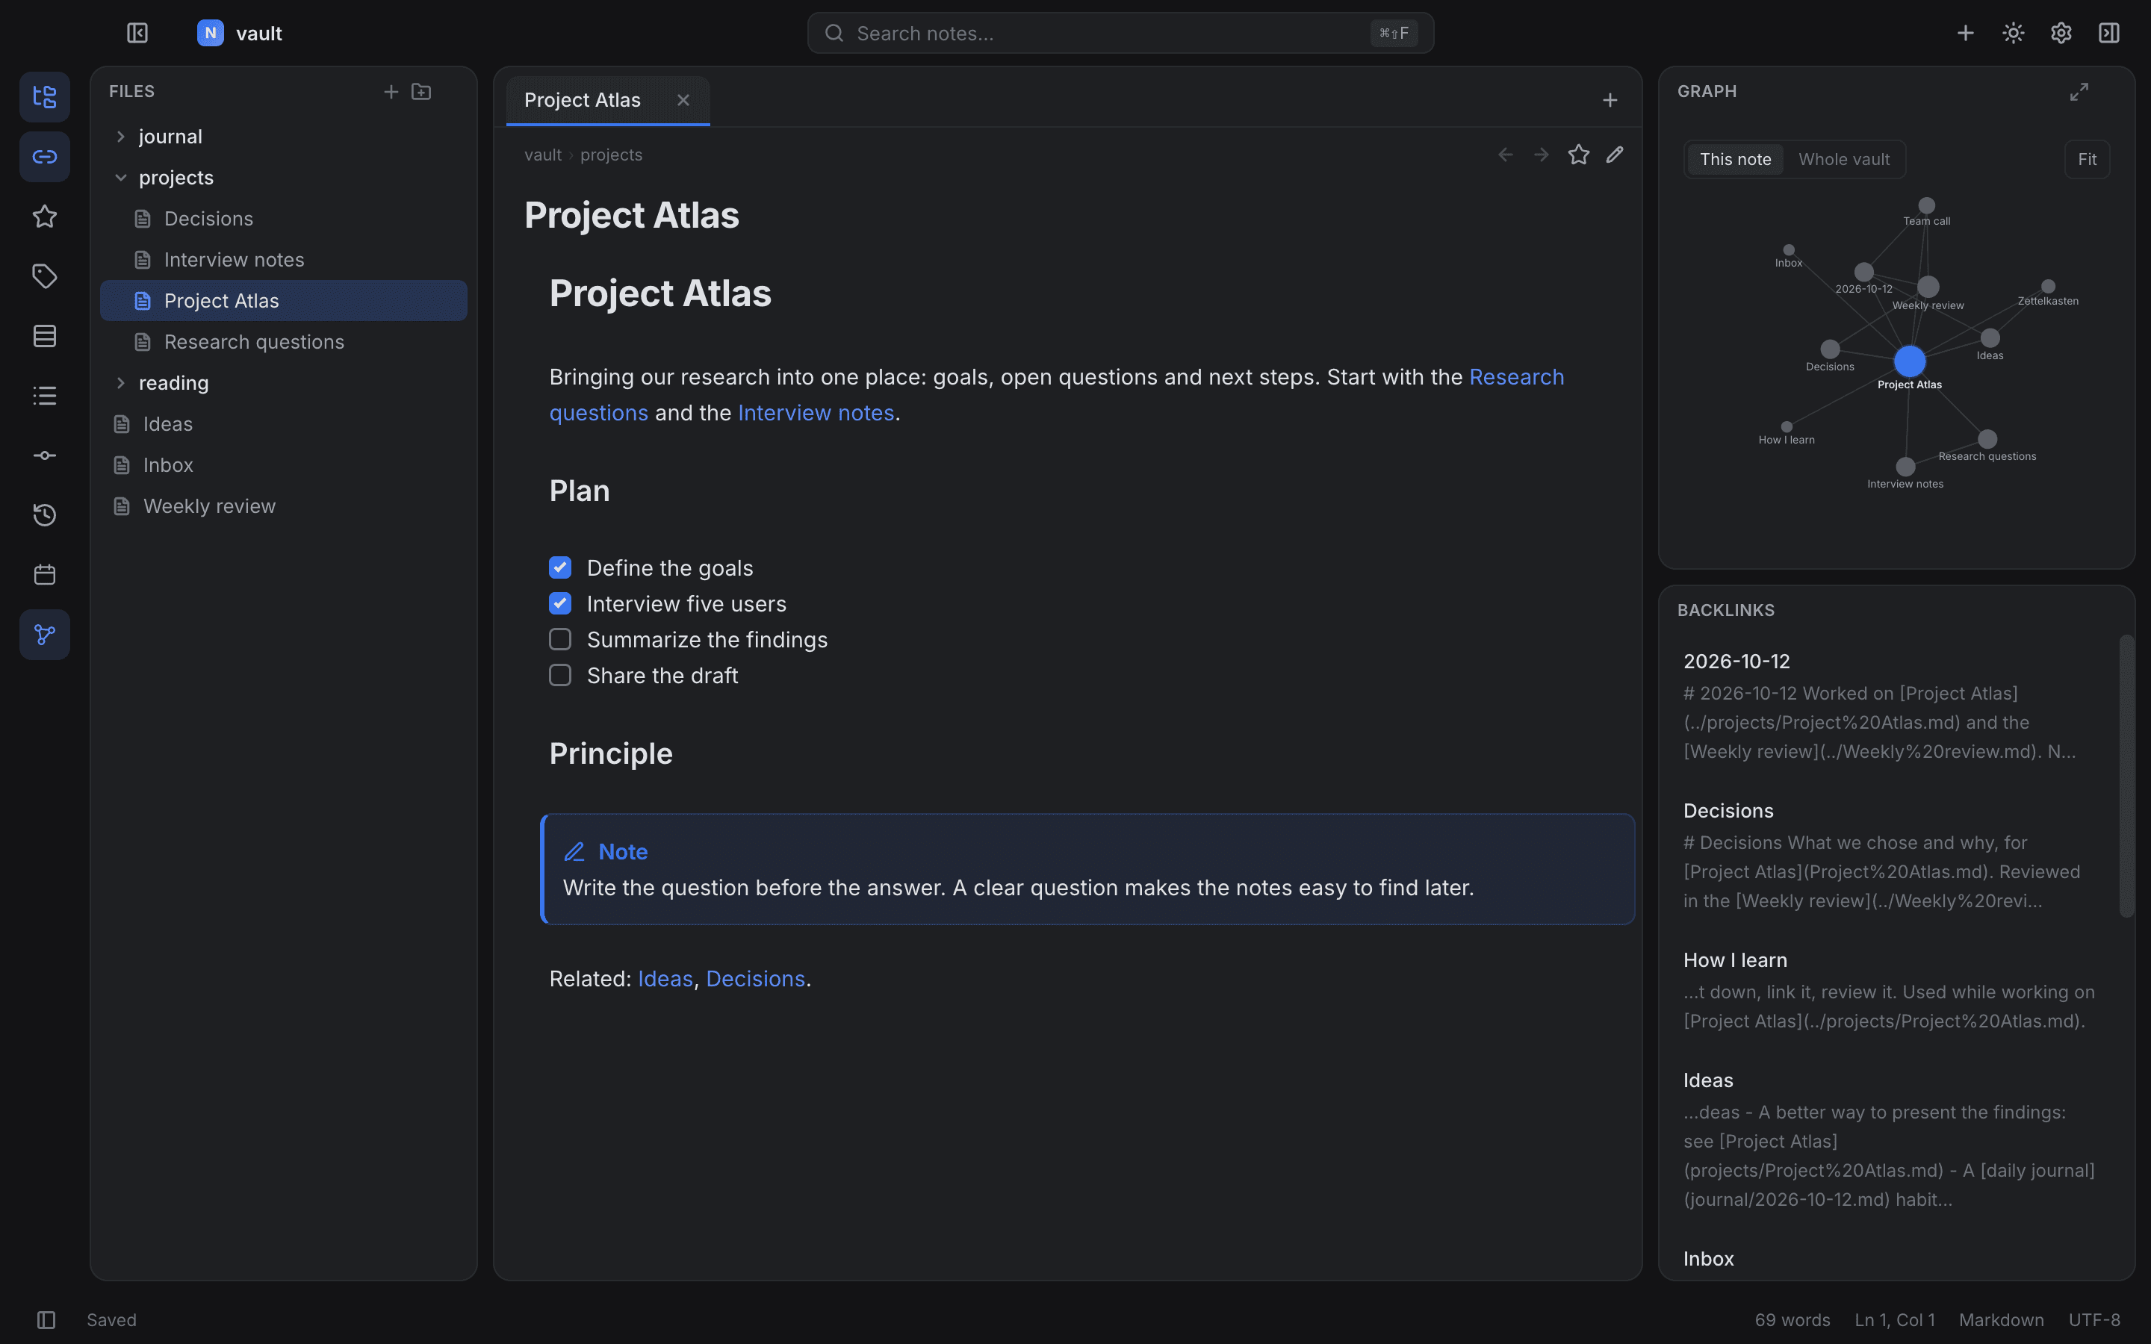Toggle light theme sun icon
Viewport: 2151px width, 1344px height.
click(x=2014, y=33)
